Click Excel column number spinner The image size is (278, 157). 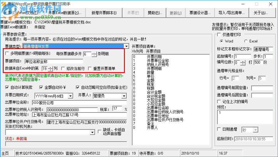pos(51,68)
